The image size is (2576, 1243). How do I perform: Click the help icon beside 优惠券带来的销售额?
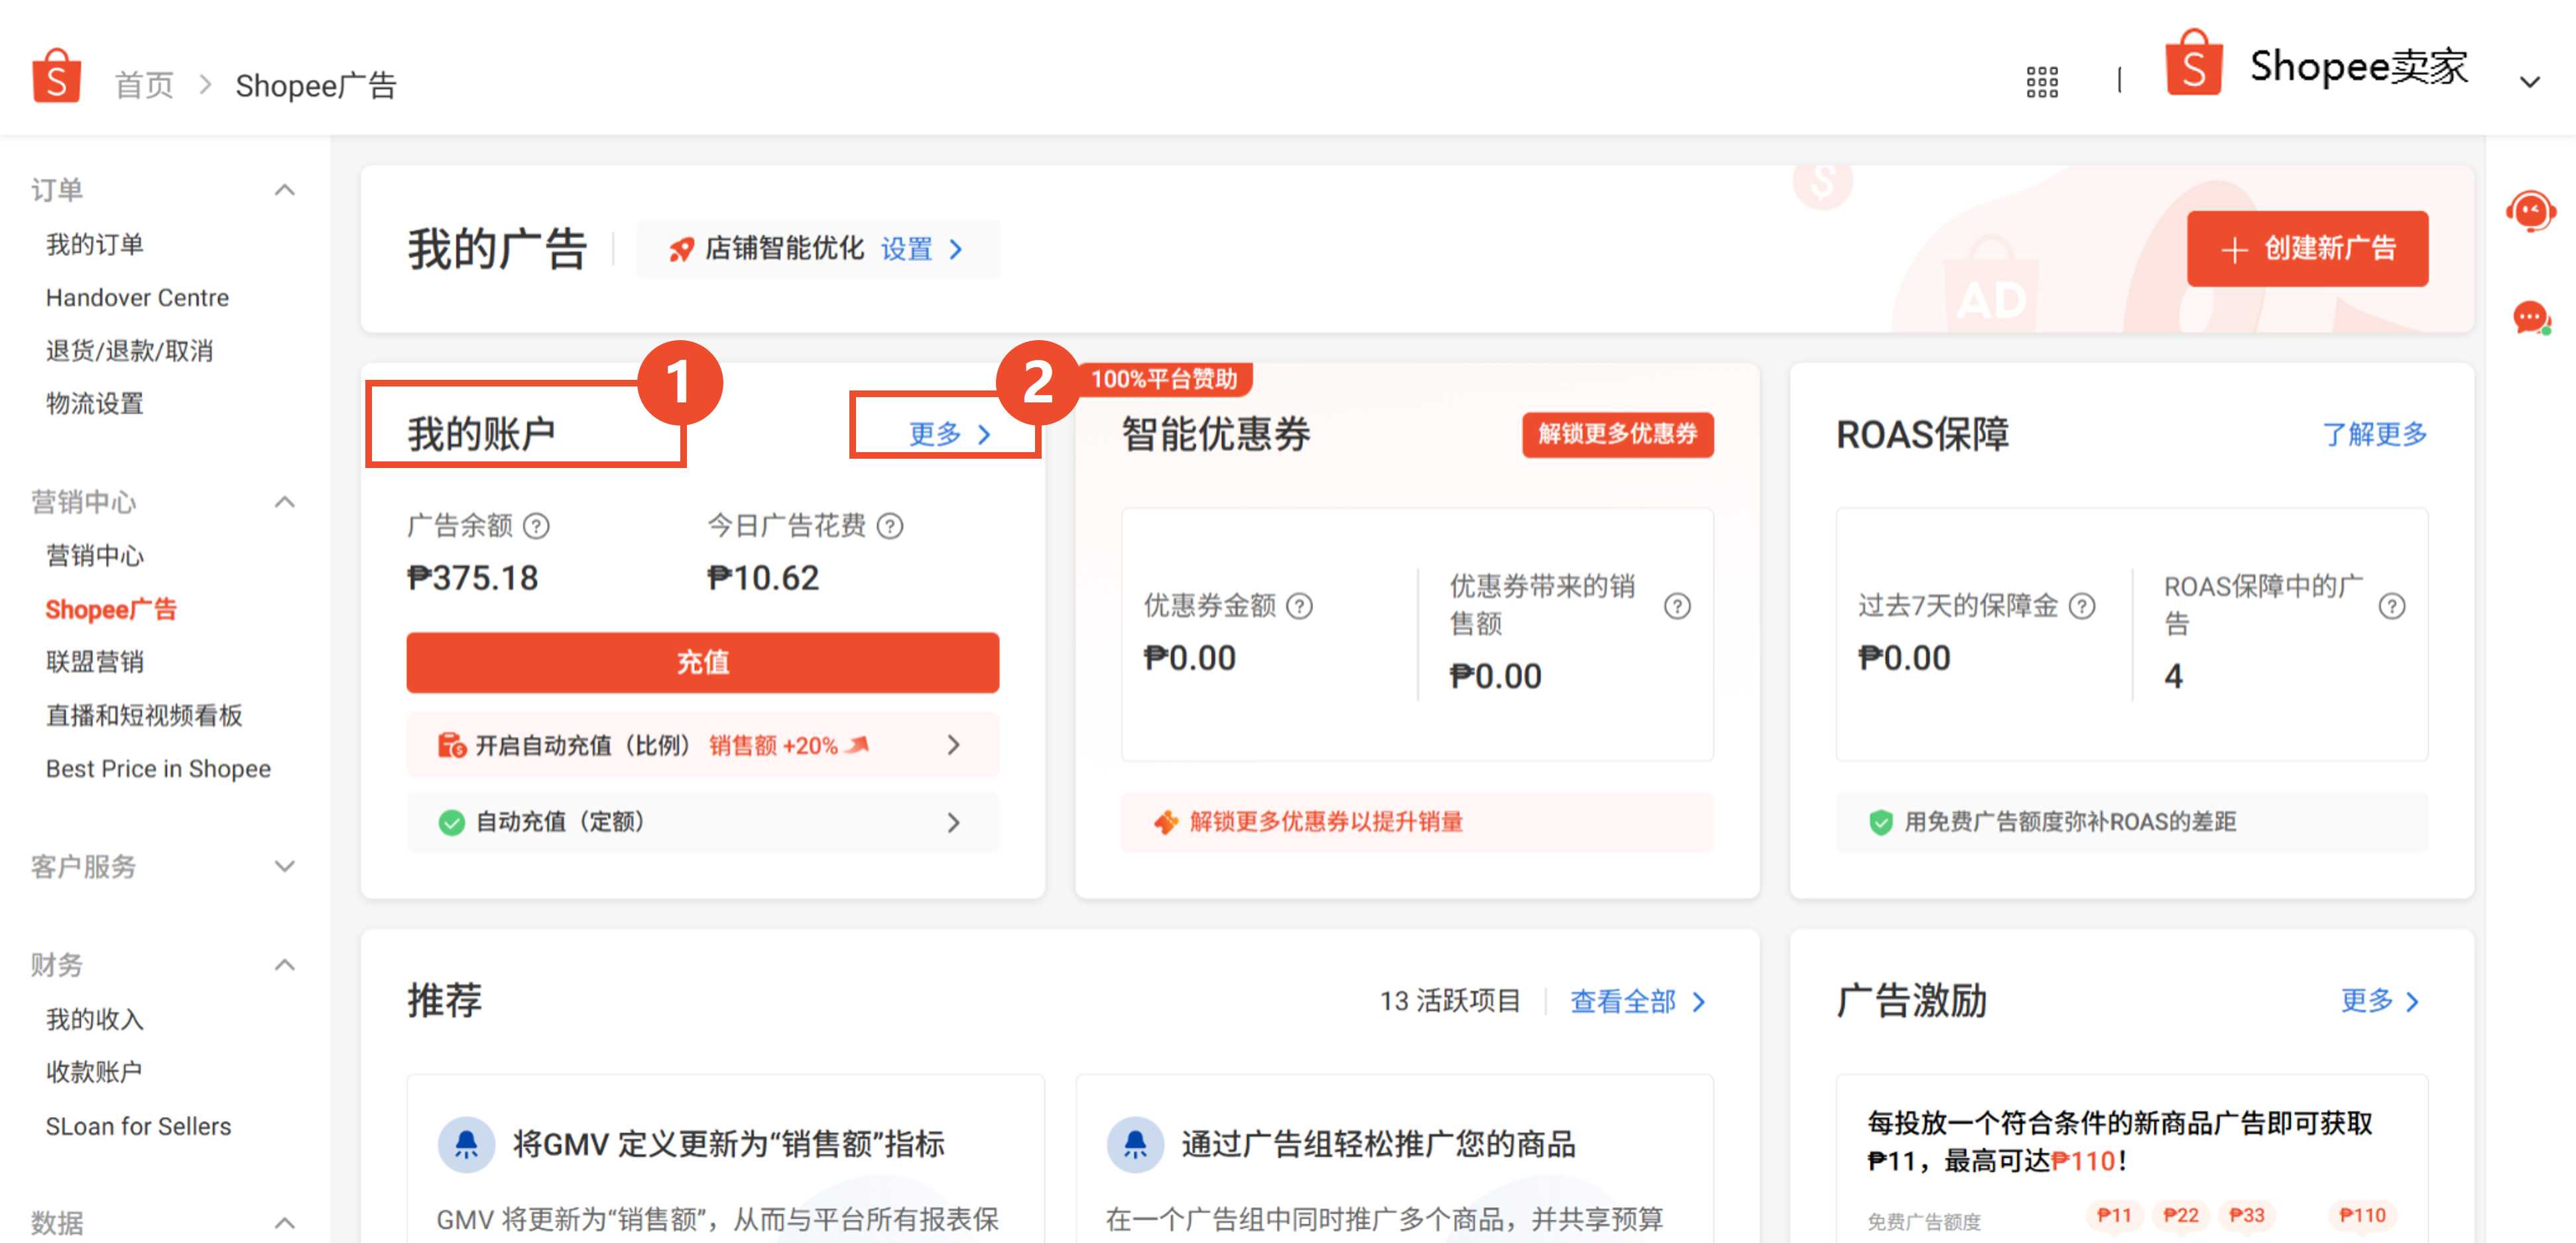(1677, 605)
